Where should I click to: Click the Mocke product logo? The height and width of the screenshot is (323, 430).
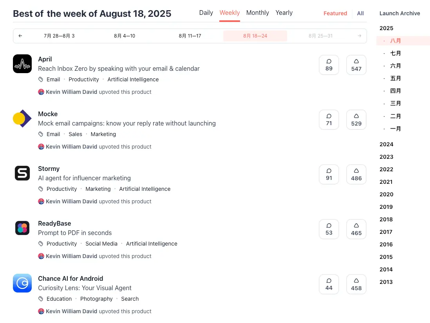tap(22, 118)
